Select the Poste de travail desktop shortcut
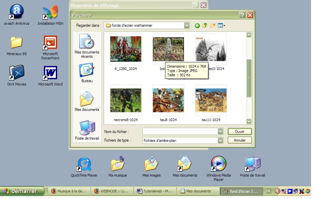315x199 pixels. click(253, 167)
